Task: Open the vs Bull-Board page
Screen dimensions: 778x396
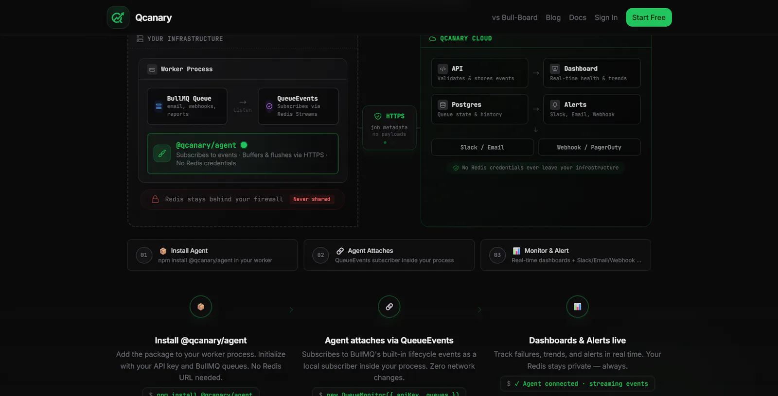Action: coord(514,17)
